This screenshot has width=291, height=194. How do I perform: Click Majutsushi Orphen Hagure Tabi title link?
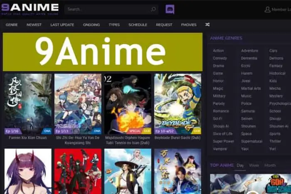[128, 140]
